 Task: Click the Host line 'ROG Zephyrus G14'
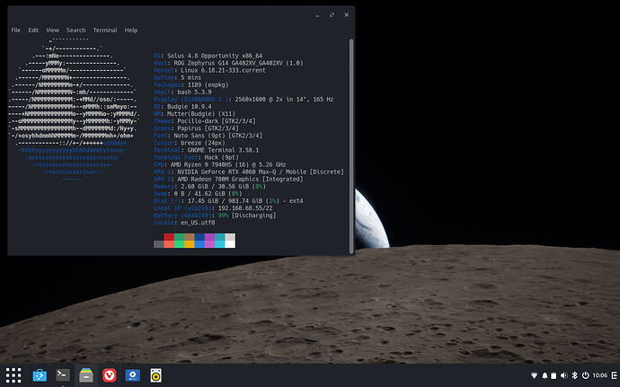228,63
